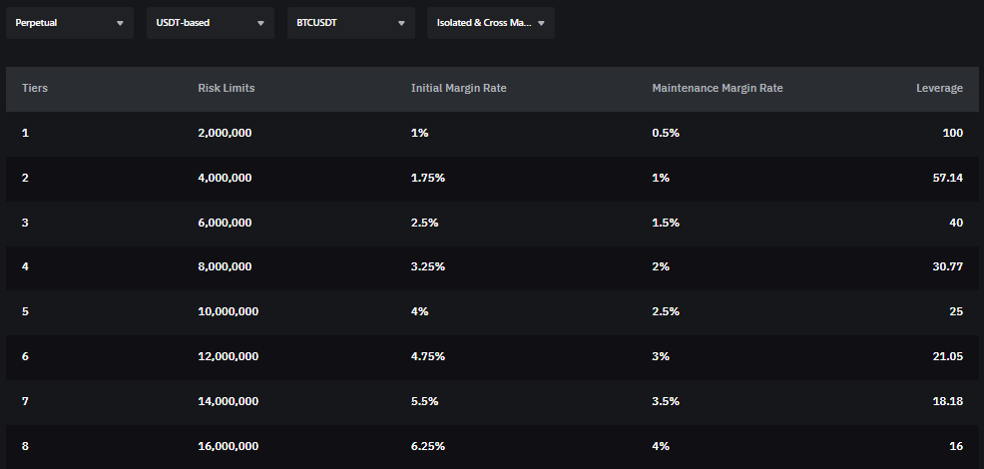
Task: Open the Perpetual contract type dropdown
Action: pyautogui.click(x=69, y=22)
